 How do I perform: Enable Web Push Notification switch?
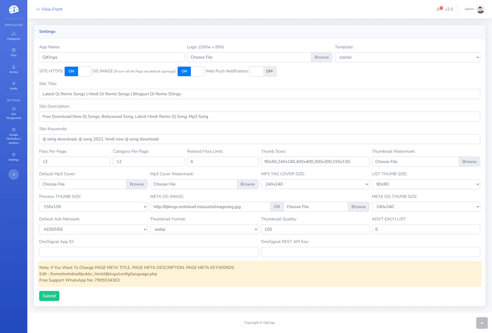(263, 71)
